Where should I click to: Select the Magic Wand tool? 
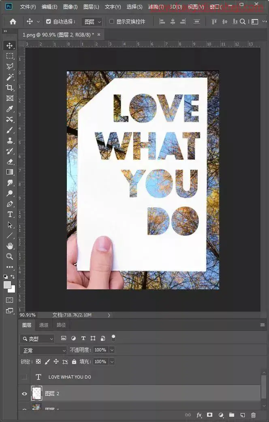coord(10,77)
